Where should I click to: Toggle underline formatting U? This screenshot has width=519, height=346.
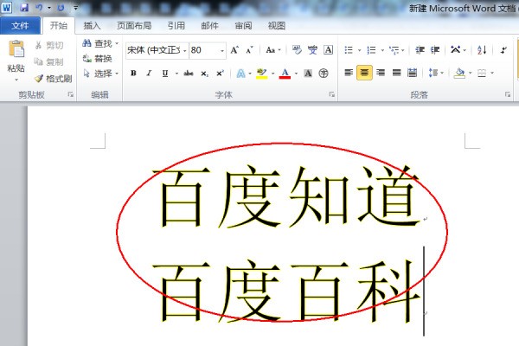click(x=165, y=74)
